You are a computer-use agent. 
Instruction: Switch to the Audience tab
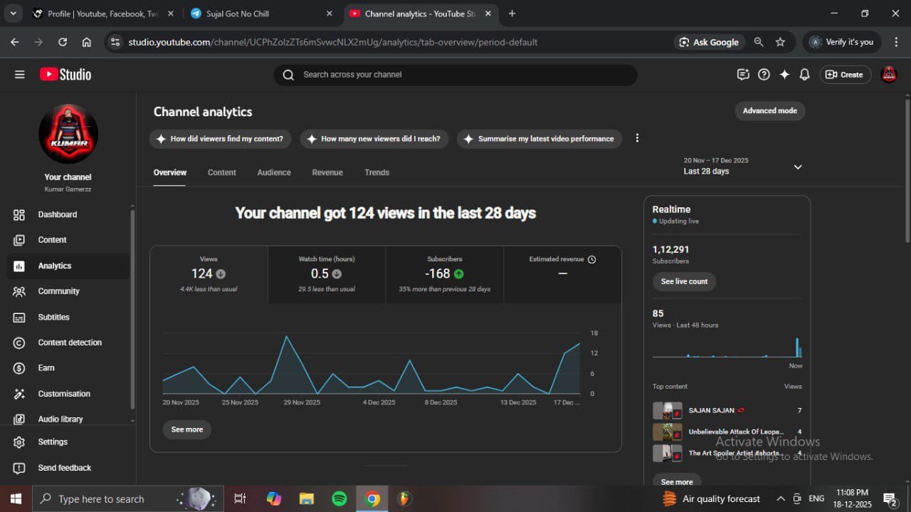[x=274, y=172]
